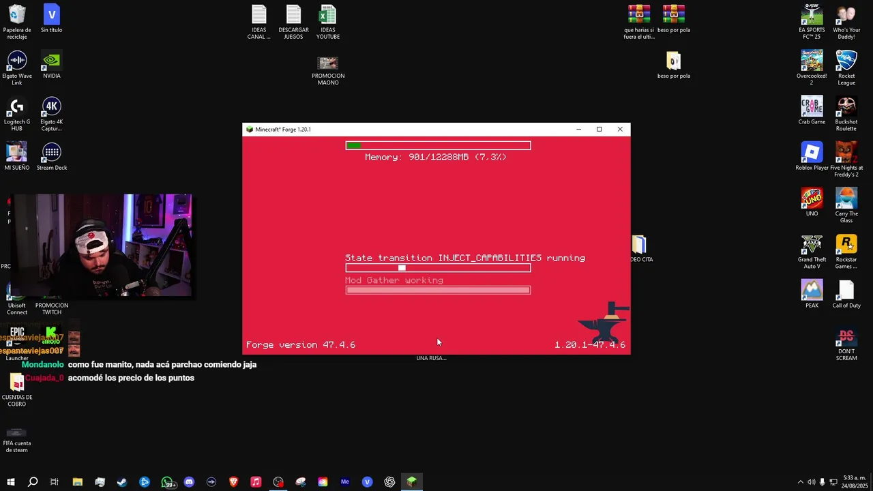Image resolution: width=873 pixels, height=491 pixels.
Task: Open Discord from the taskbar
Action: pyautogui.click(x=189, y=482)
